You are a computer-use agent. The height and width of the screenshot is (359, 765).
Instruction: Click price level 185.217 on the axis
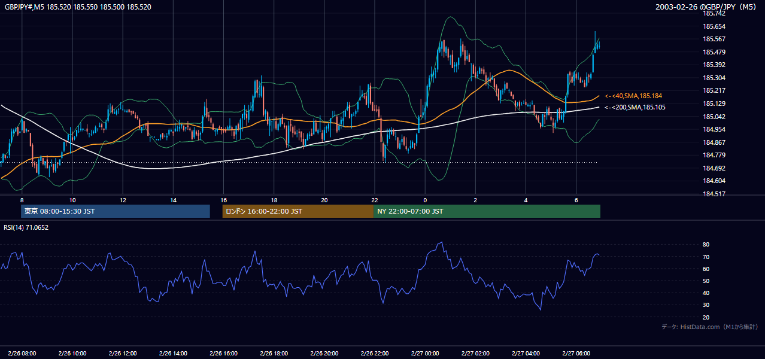pyautogui.click(x=714, y=91)
